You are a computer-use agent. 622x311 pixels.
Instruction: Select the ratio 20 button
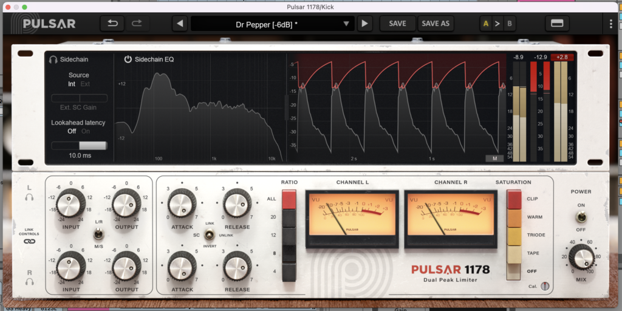pyautogui.click(x=289, y=217)
